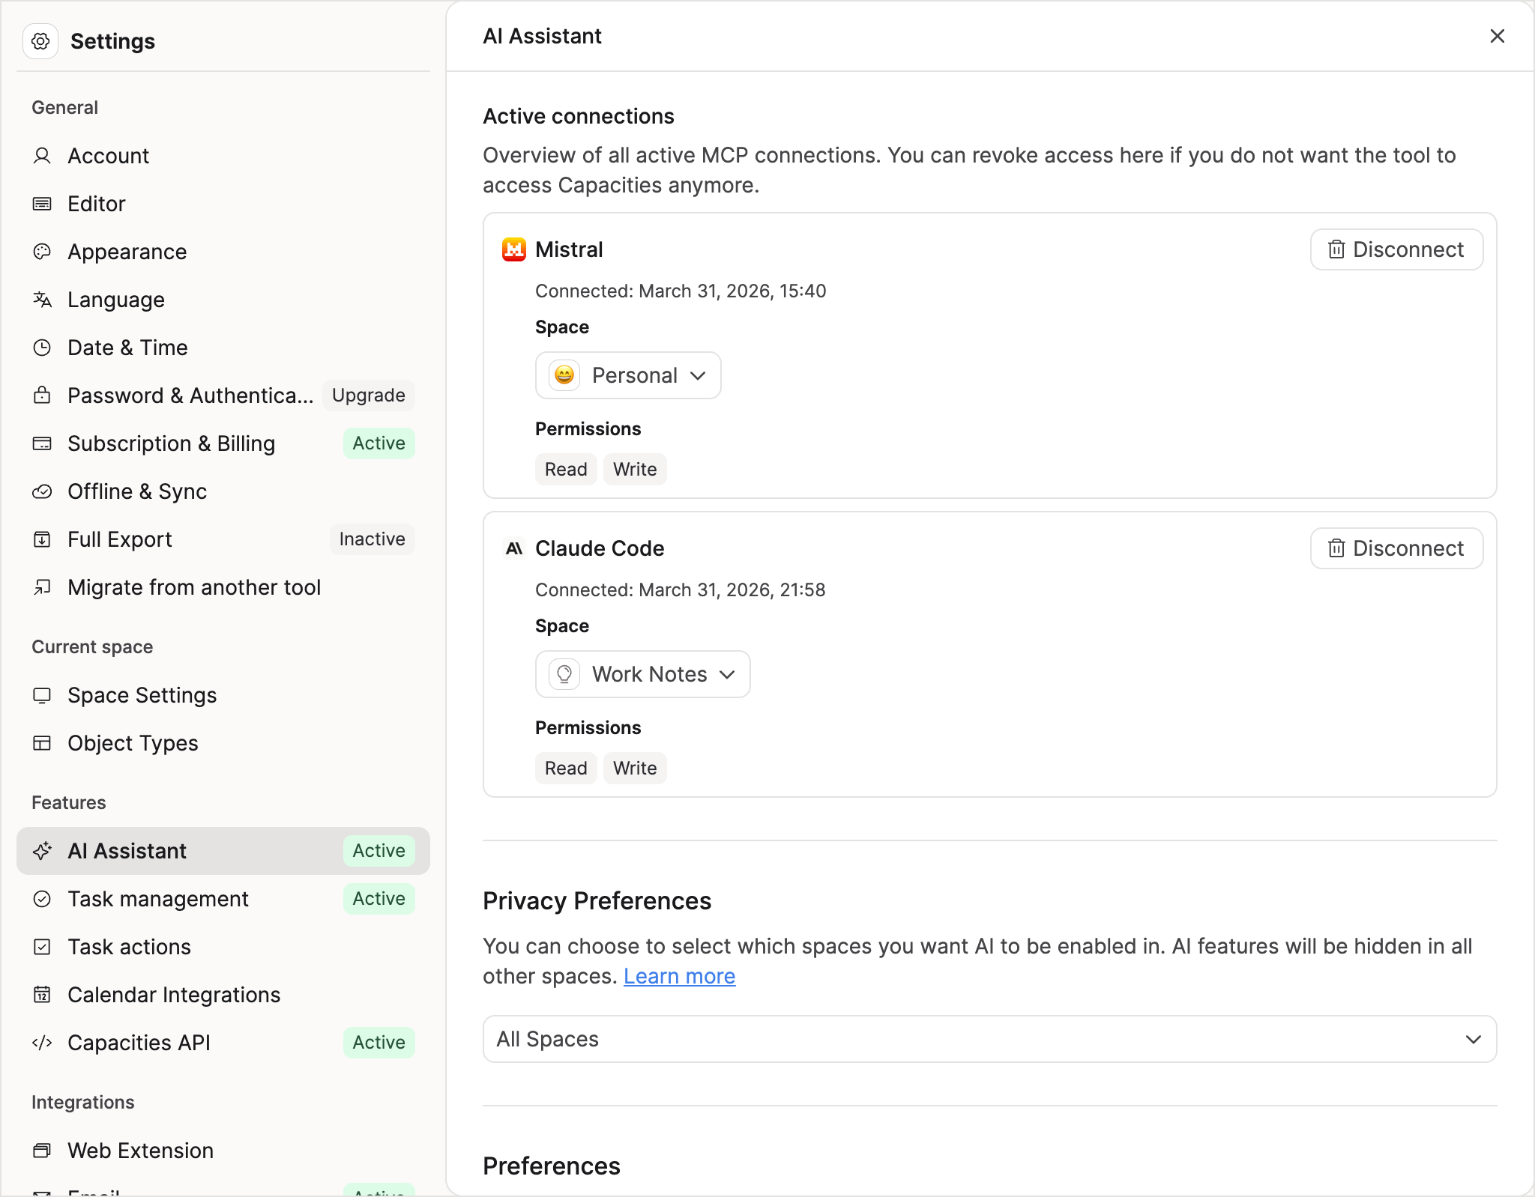Go to Task management settings
Viewport: 1535px width, 1197px height.
click(158, 899)
